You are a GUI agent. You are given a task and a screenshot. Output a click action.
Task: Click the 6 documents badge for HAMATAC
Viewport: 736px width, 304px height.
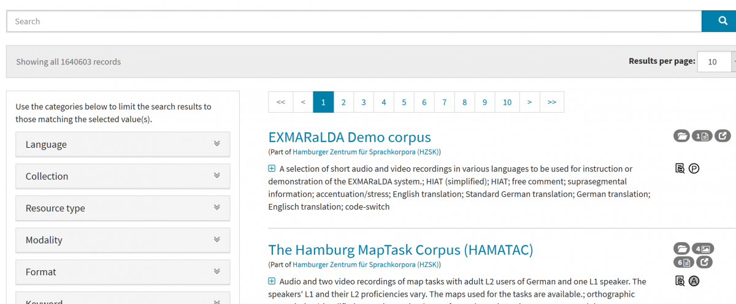683,262
